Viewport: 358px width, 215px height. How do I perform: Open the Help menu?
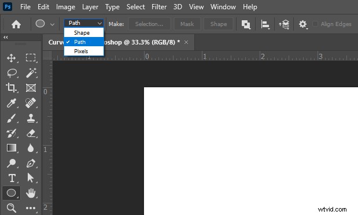point(250,7)
